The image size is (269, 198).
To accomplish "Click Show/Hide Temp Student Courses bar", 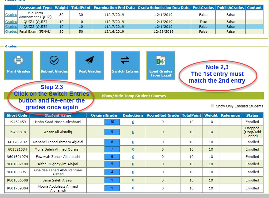I will point(134,96).
